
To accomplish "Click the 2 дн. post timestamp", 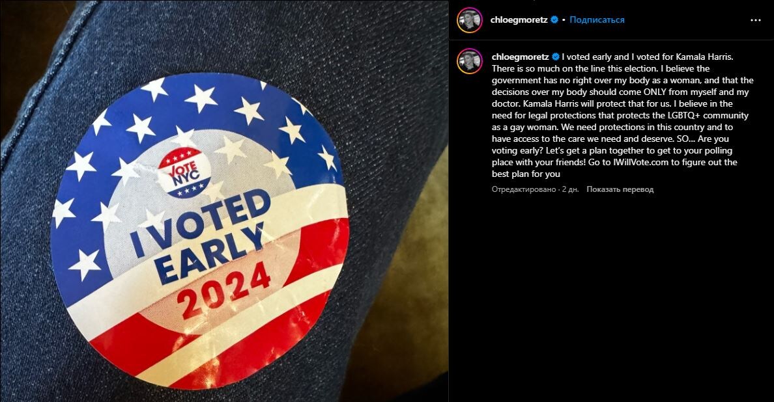I will (570, 189).
